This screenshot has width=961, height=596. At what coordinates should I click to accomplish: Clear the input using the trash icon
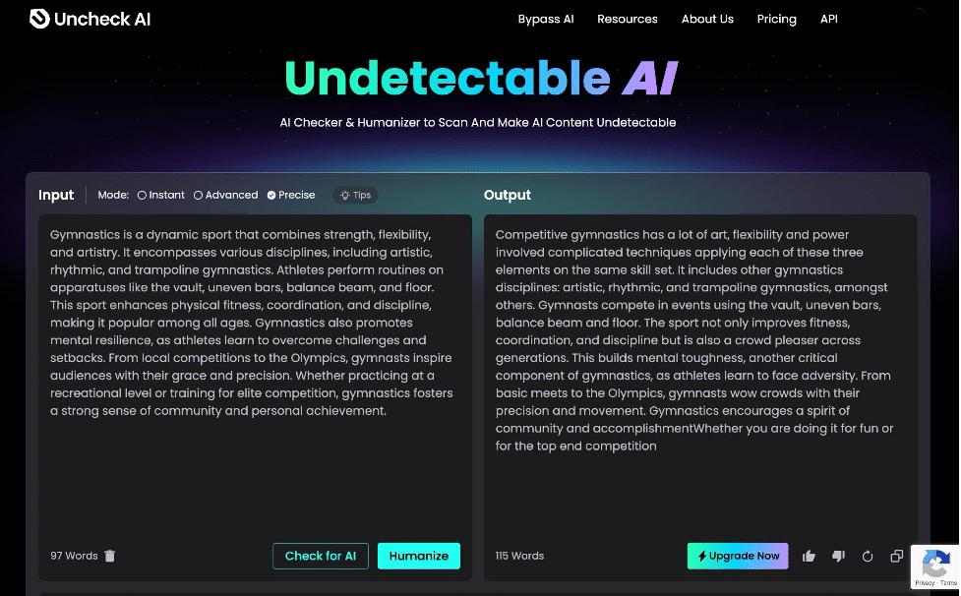coord(109,556)
